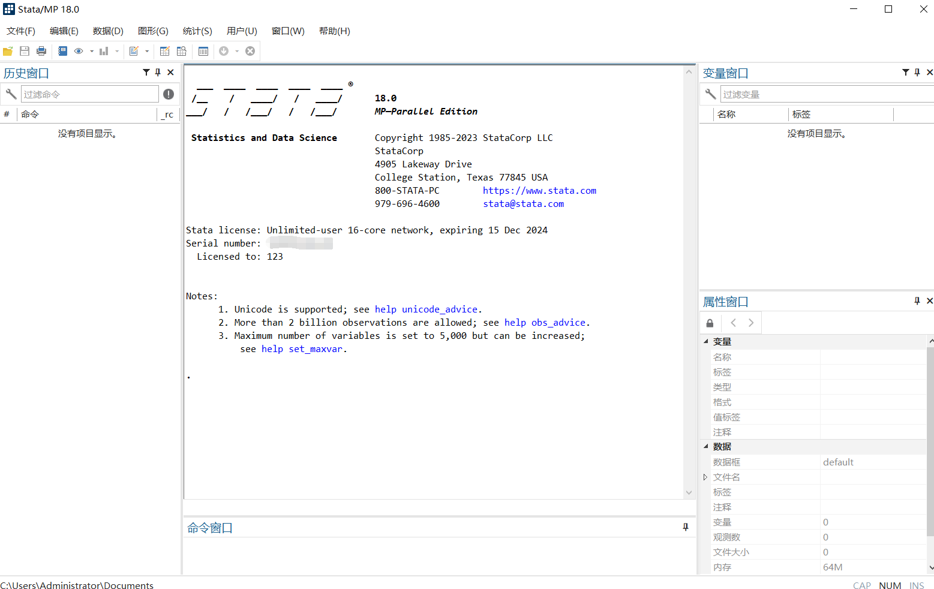Viewport: 934px width, 589px height.
Task: Open the 统计(S) menu
Action: [197, 31]
